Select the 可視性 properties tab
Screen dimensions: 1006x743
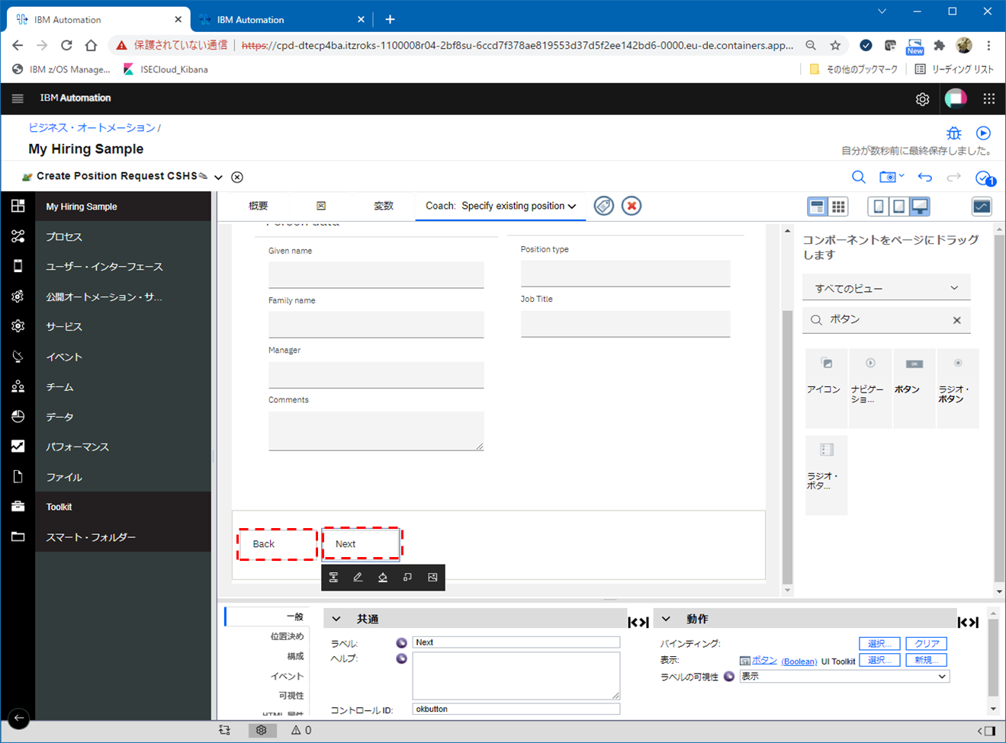291,696
